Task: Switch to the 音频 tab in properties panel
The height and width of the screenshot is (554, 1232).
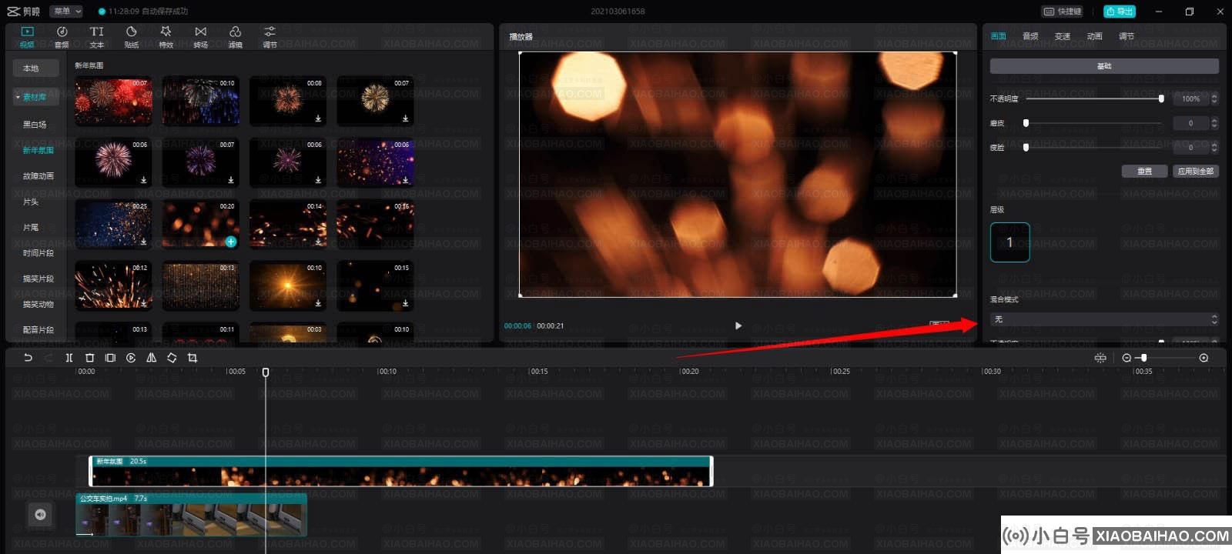Action: tap(1030, 36)
